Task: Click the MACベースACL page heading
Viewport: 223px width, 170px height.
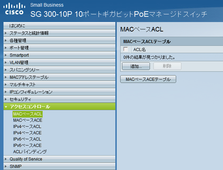Action: pos(142,29)
